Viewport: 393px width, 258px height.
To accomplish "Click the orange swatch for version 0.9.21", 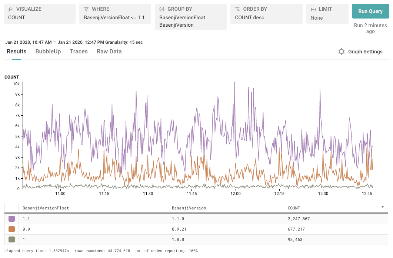I will click(x=11, y=229).
